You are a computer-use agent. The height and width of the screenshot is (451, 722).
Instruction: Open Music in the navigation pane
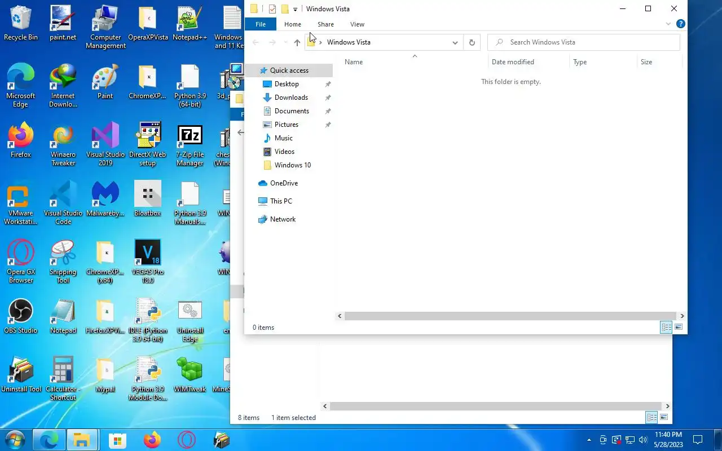pos(284,138)
